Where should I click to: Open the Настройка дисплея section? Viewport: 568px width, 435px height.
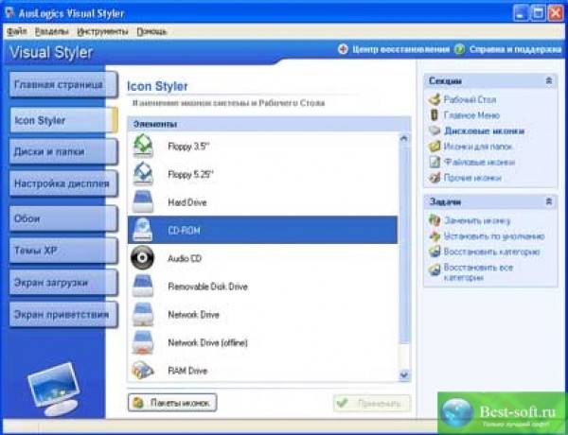(x=63, y=183)
